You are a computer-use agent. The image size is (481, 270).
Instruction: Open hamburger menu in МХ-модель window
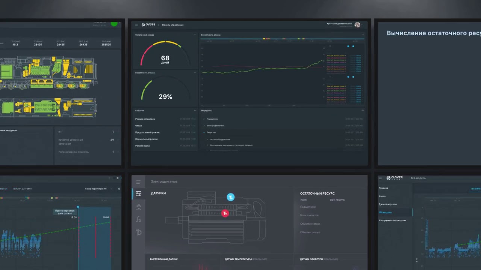(x=380, y=178)
